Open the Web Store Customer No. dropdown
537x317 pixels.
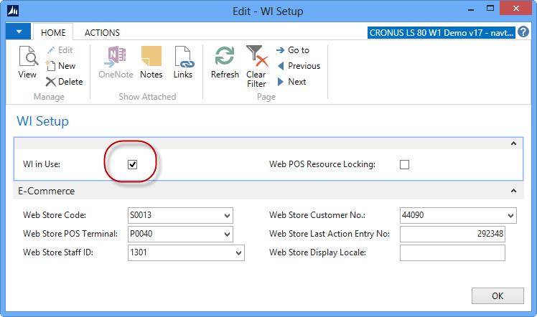(510, 215)
